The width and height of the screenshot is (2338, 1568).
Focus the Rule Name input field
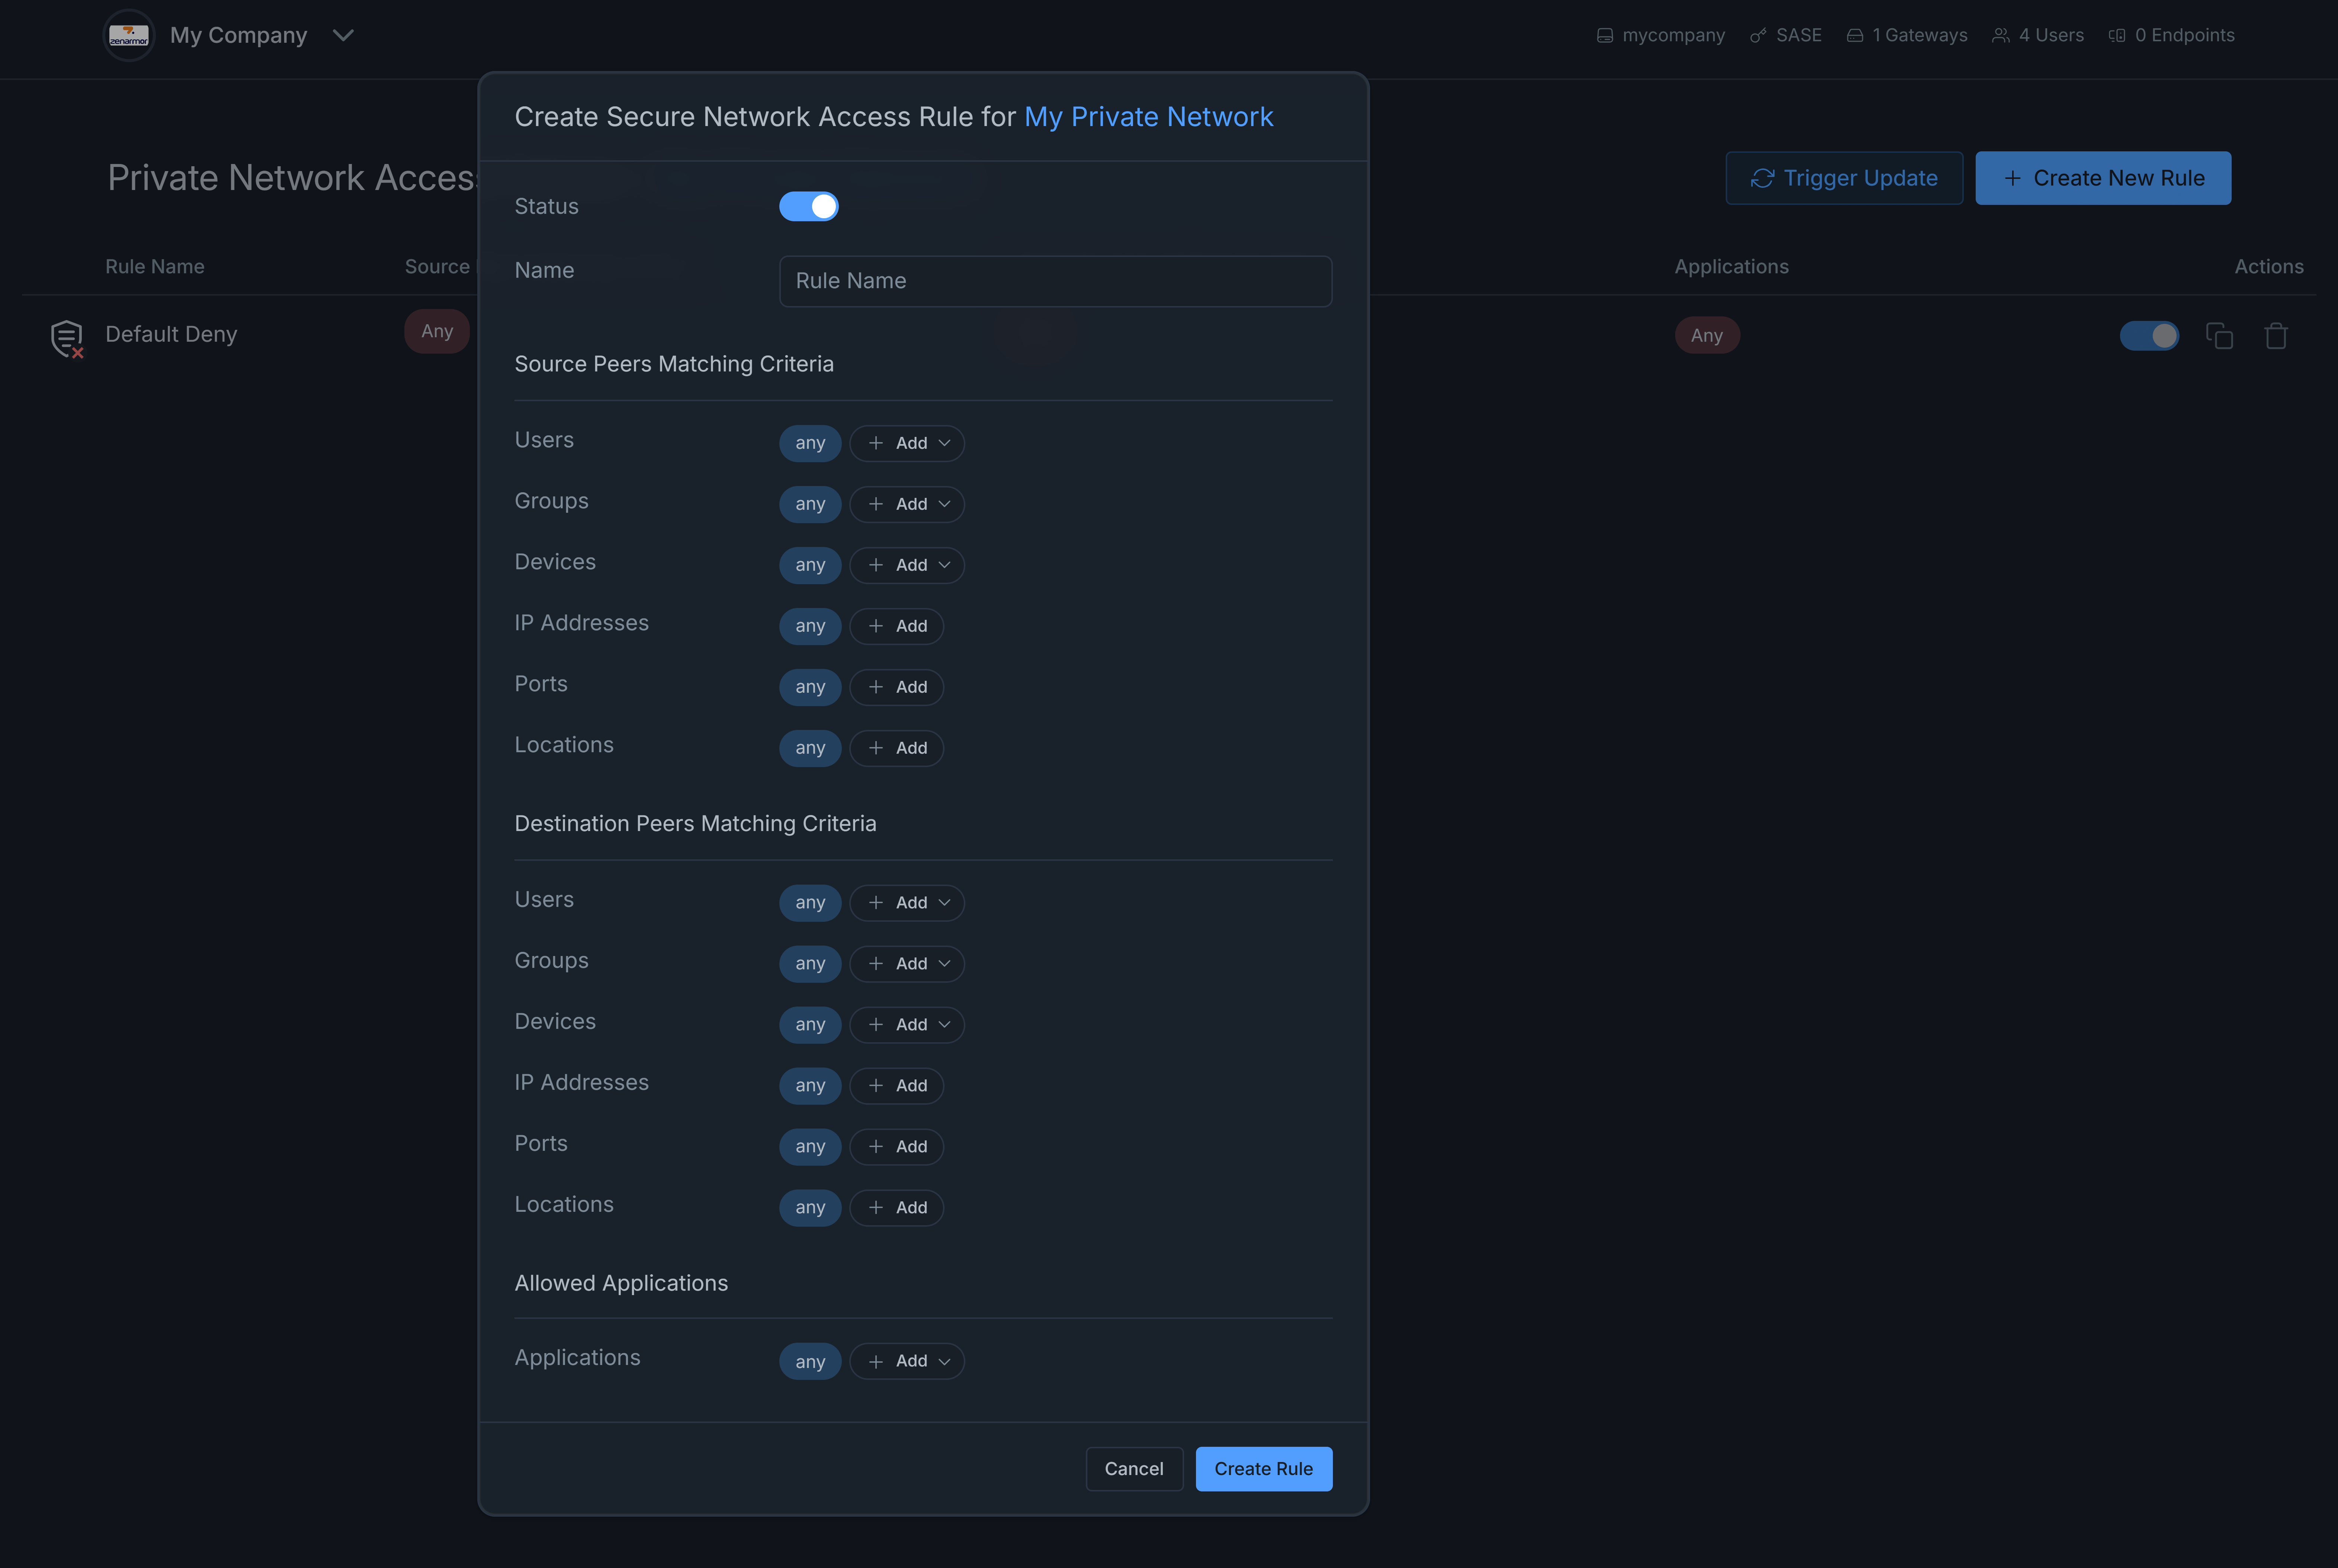click(x=1055, y=281)
